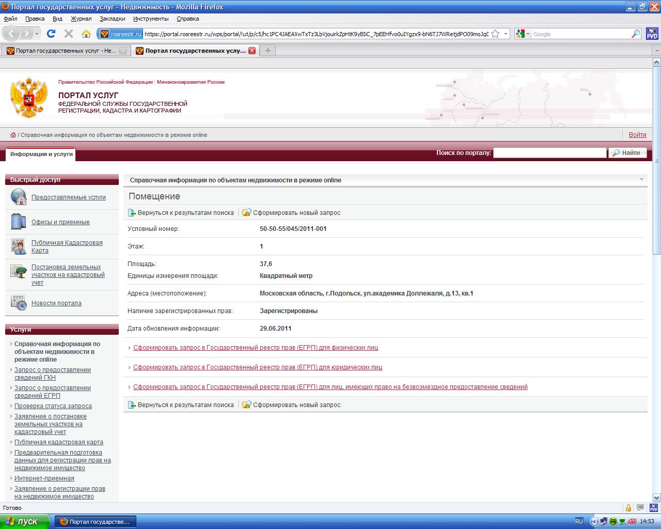Click the Новости портала newspaper icon
The image size is (661, 529).
click(19, 303)
